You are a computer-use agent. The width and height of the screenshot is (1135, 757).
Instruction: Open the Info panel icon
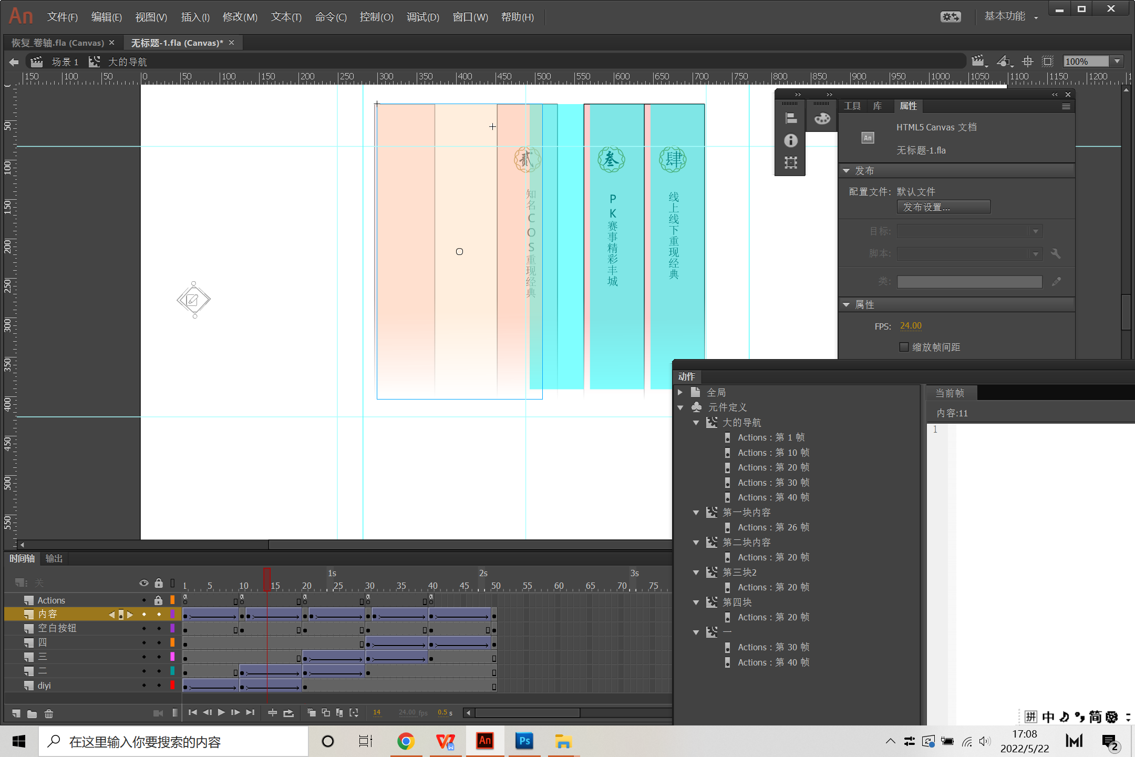tap(791, 140)
